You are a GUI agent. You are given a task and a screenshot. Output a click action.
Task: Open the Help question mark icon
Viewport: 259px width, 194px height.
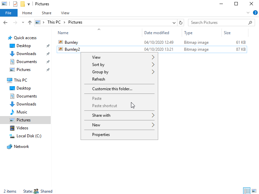[x=255, y=13]
